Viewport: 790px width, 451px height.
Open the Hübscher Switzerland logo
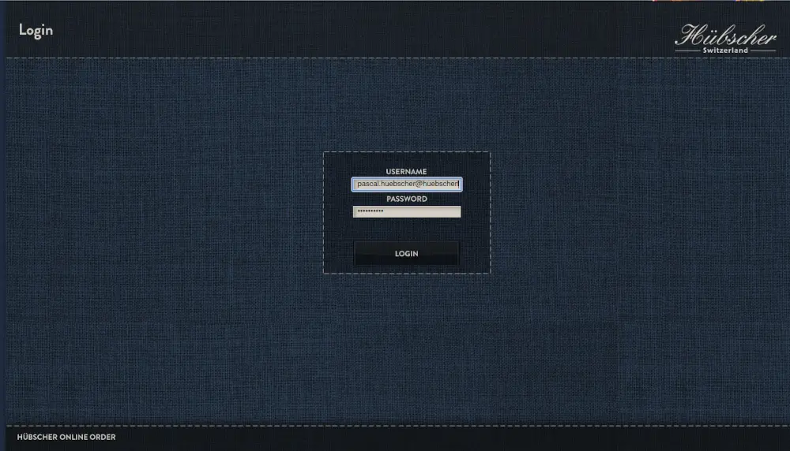[725, 38]
